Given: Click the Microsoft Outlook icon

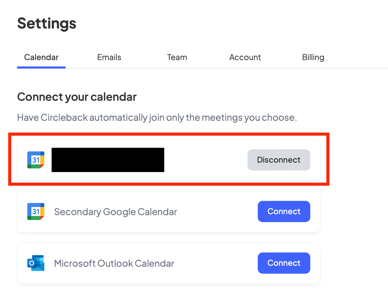Looking at the screenshot, I should point(36,263).
